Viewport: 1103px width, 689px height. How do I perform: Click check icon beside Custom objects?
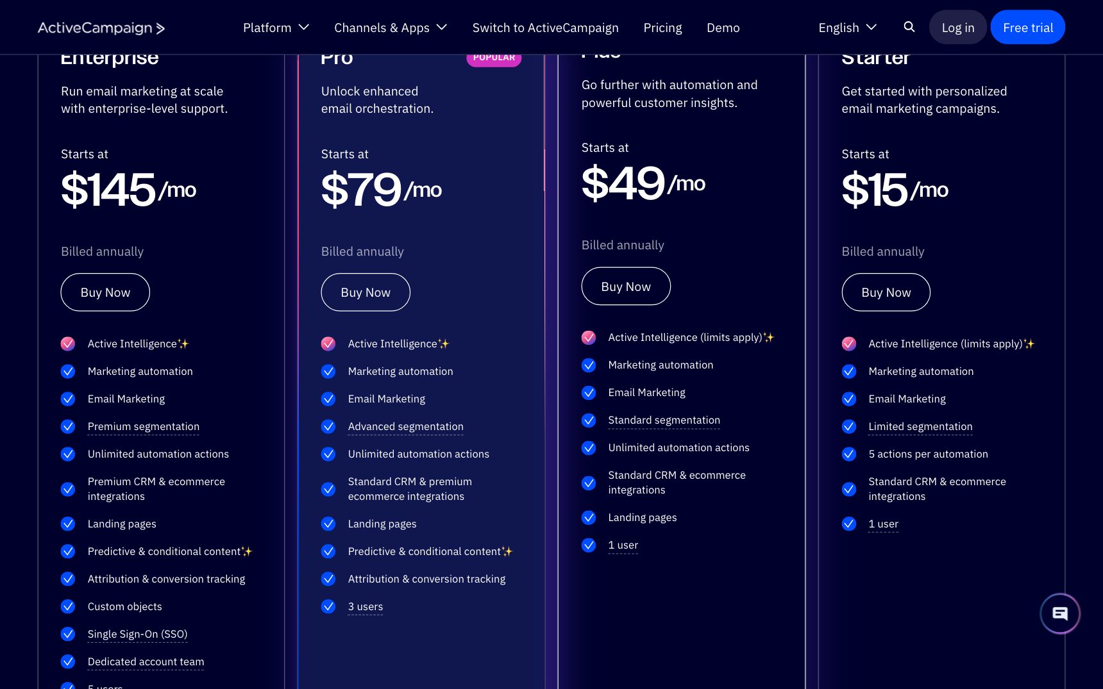[68, 606]
